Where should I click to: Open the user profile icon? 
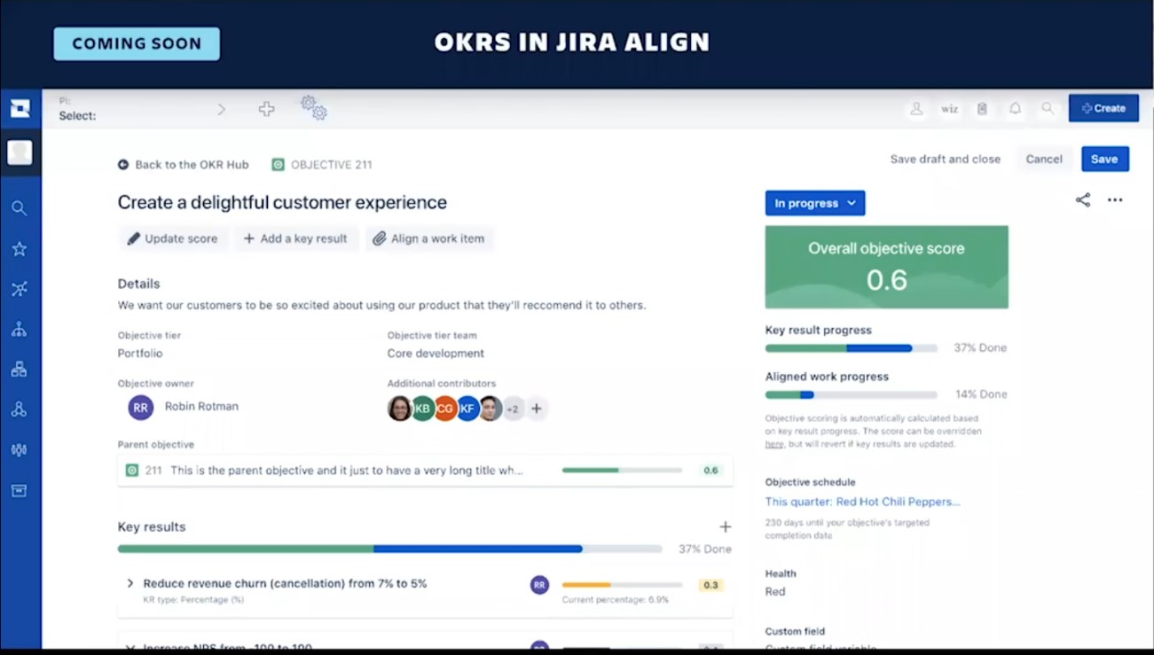(916, 108)
